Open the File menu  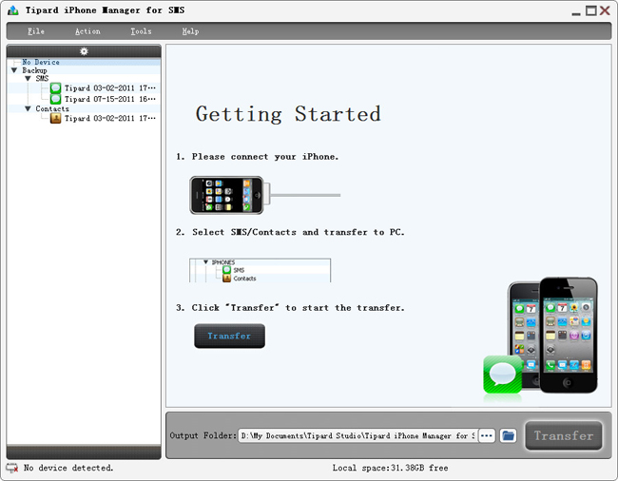click(36, 31)
